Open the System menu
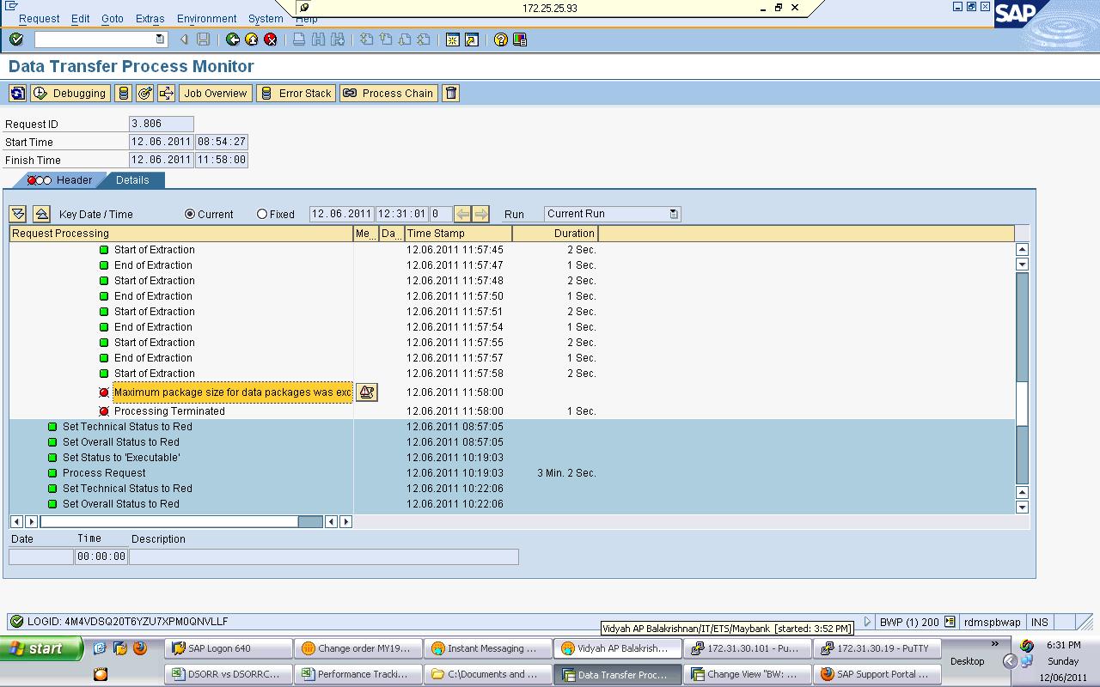The image size is (1100, 687). (x=265, y=18)
